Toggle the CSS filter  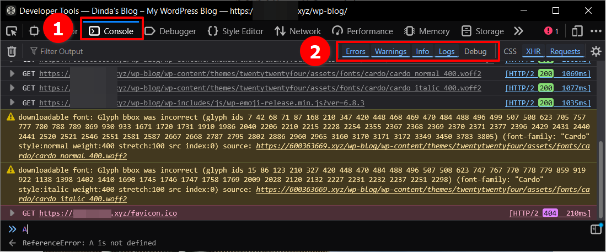coord(510,51)
